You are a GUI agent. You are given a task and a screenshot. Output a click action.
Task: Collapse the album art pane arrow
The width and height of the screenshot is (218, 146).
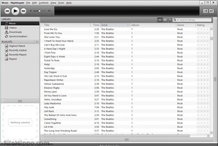click(3, 101)
